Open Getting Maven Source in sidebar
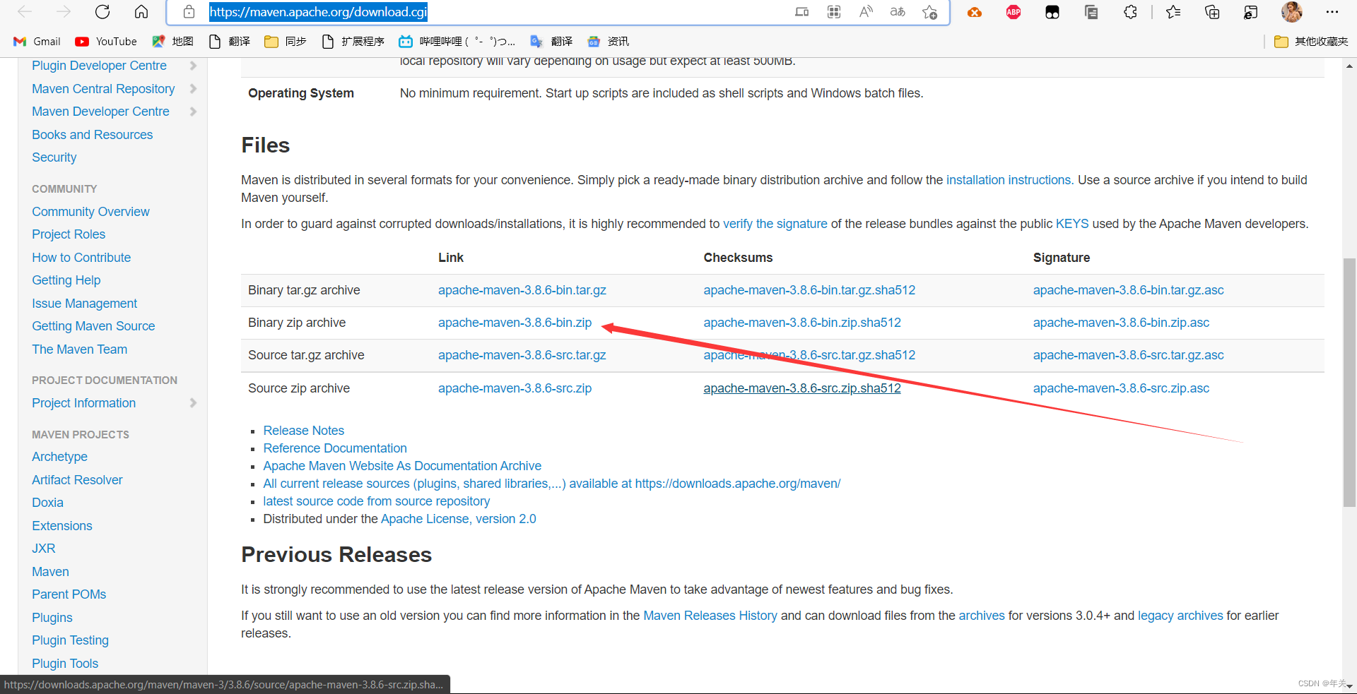Screen dimensions: 1357x694 click(x=93, y=326)
